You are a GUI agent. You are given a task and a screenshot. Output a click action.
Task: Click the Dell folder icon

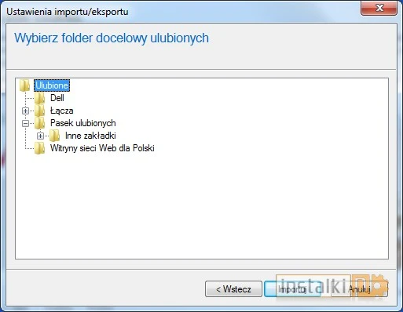click(x=40, y=98)
